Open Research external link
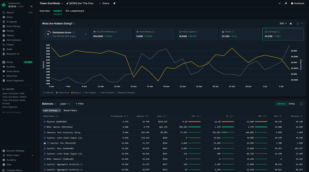309x172 pixels. tap(13, 54)
